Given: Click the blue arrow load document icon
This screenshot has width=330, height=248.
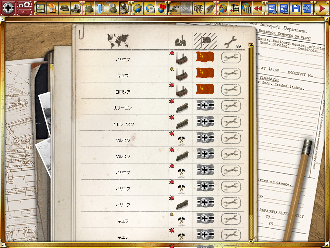Looking at the screenshot, I should coord(308,8).
